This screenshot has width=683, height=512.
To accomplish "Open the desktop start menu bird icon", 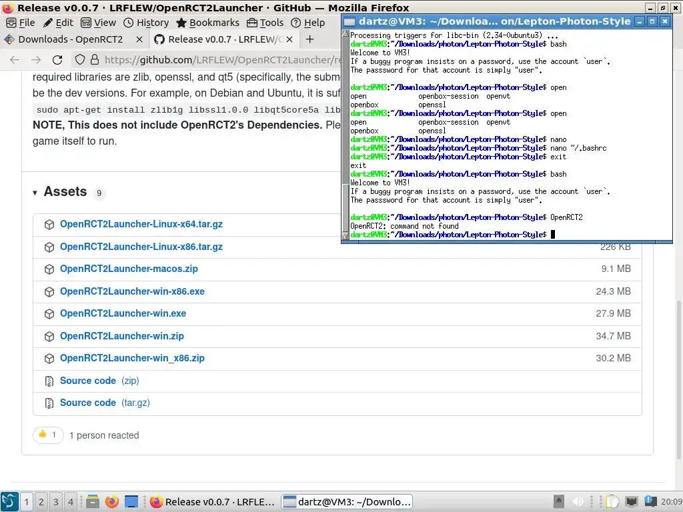I will (9, 501).
